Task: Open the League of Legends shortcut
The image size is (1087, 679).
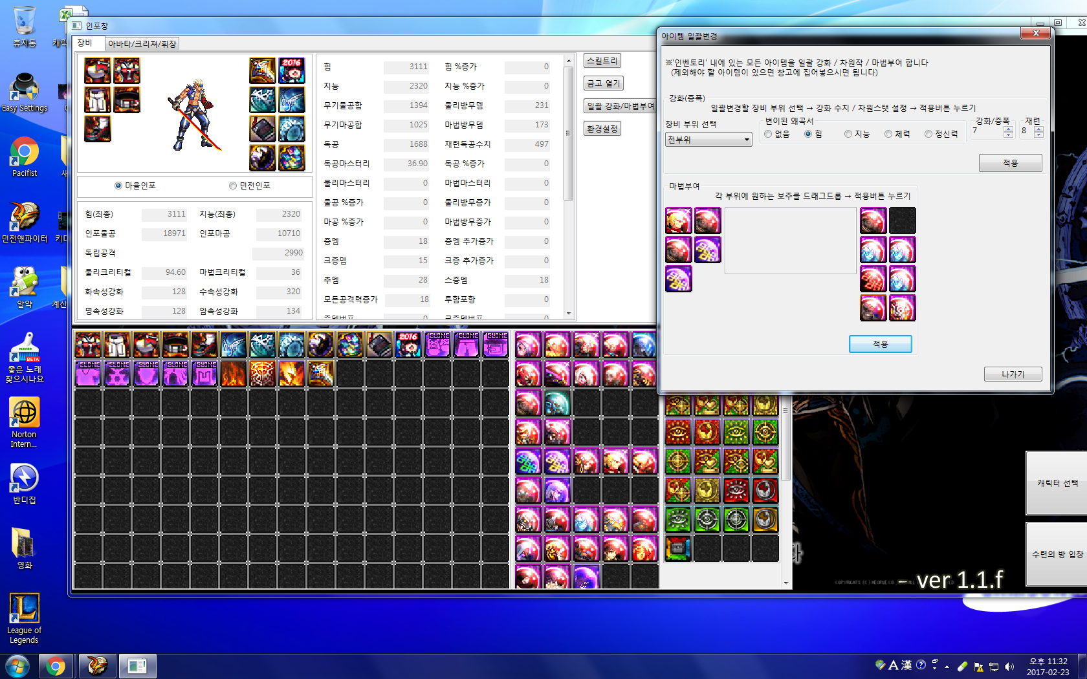Action: (25, 619)
